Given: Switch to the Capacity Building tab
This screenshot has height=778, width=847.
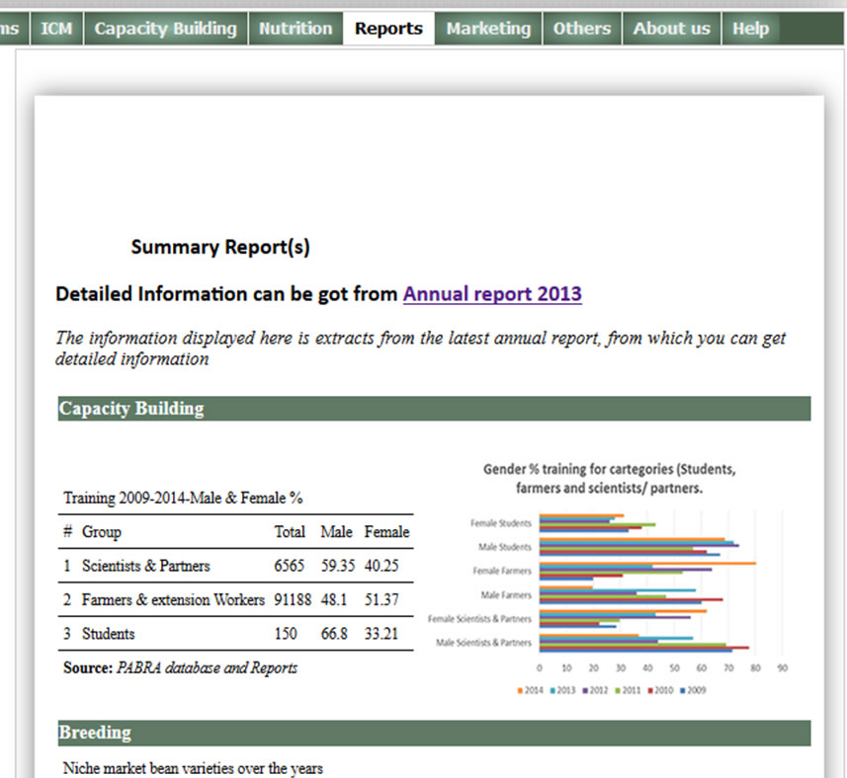Looking at the screenshot, I should coord(165,29).
